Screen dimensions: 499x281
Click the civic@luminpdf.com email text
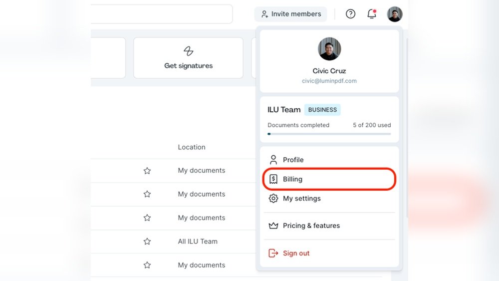click(x=329, y=81)
